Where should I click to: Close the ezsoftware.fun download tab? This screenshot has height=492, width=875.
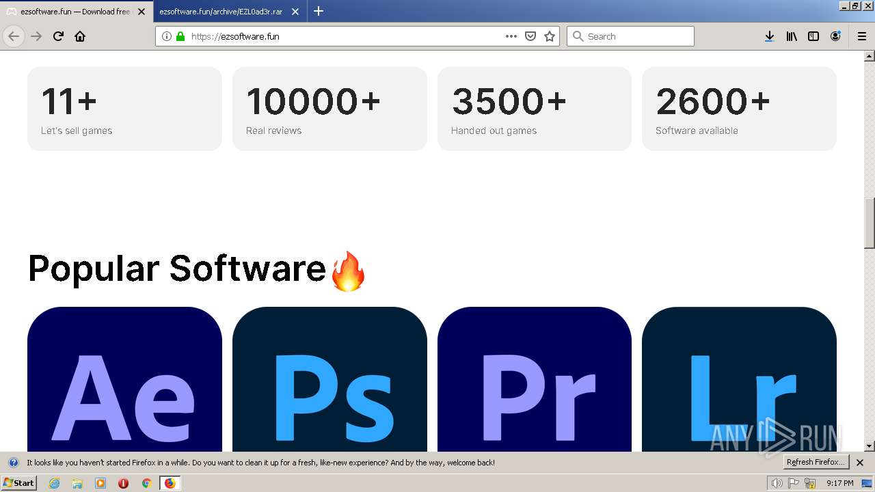click(142, 12)
